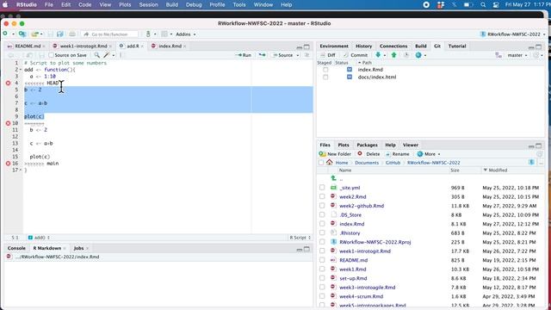Click the Create a Project icon
The width and height of the screenshot is (551, 310).
click(x=22, y=34)
